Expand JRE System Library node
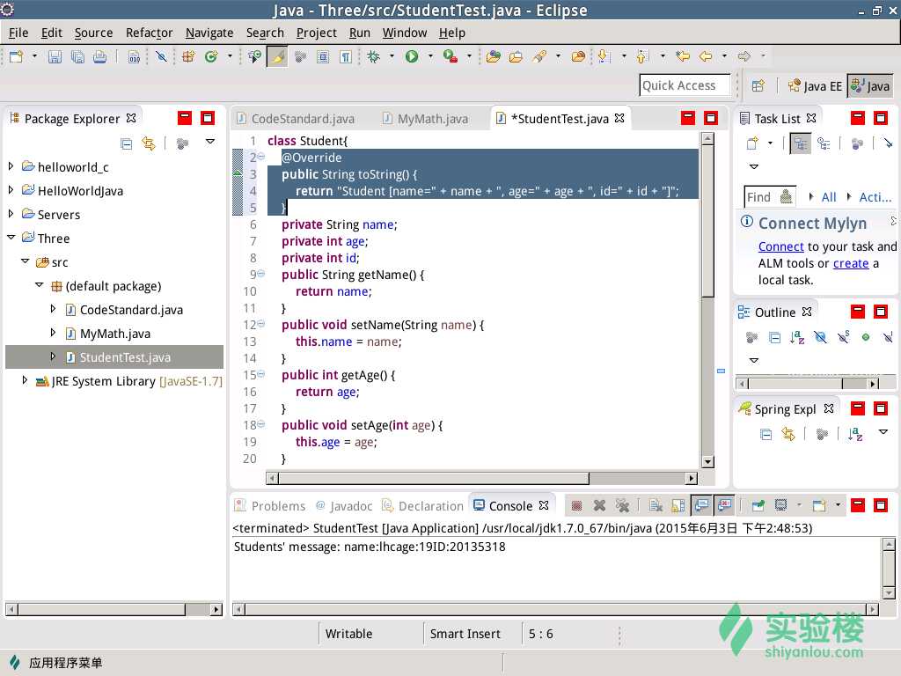Screen dimensions: 901x676 tap(25, 380)
